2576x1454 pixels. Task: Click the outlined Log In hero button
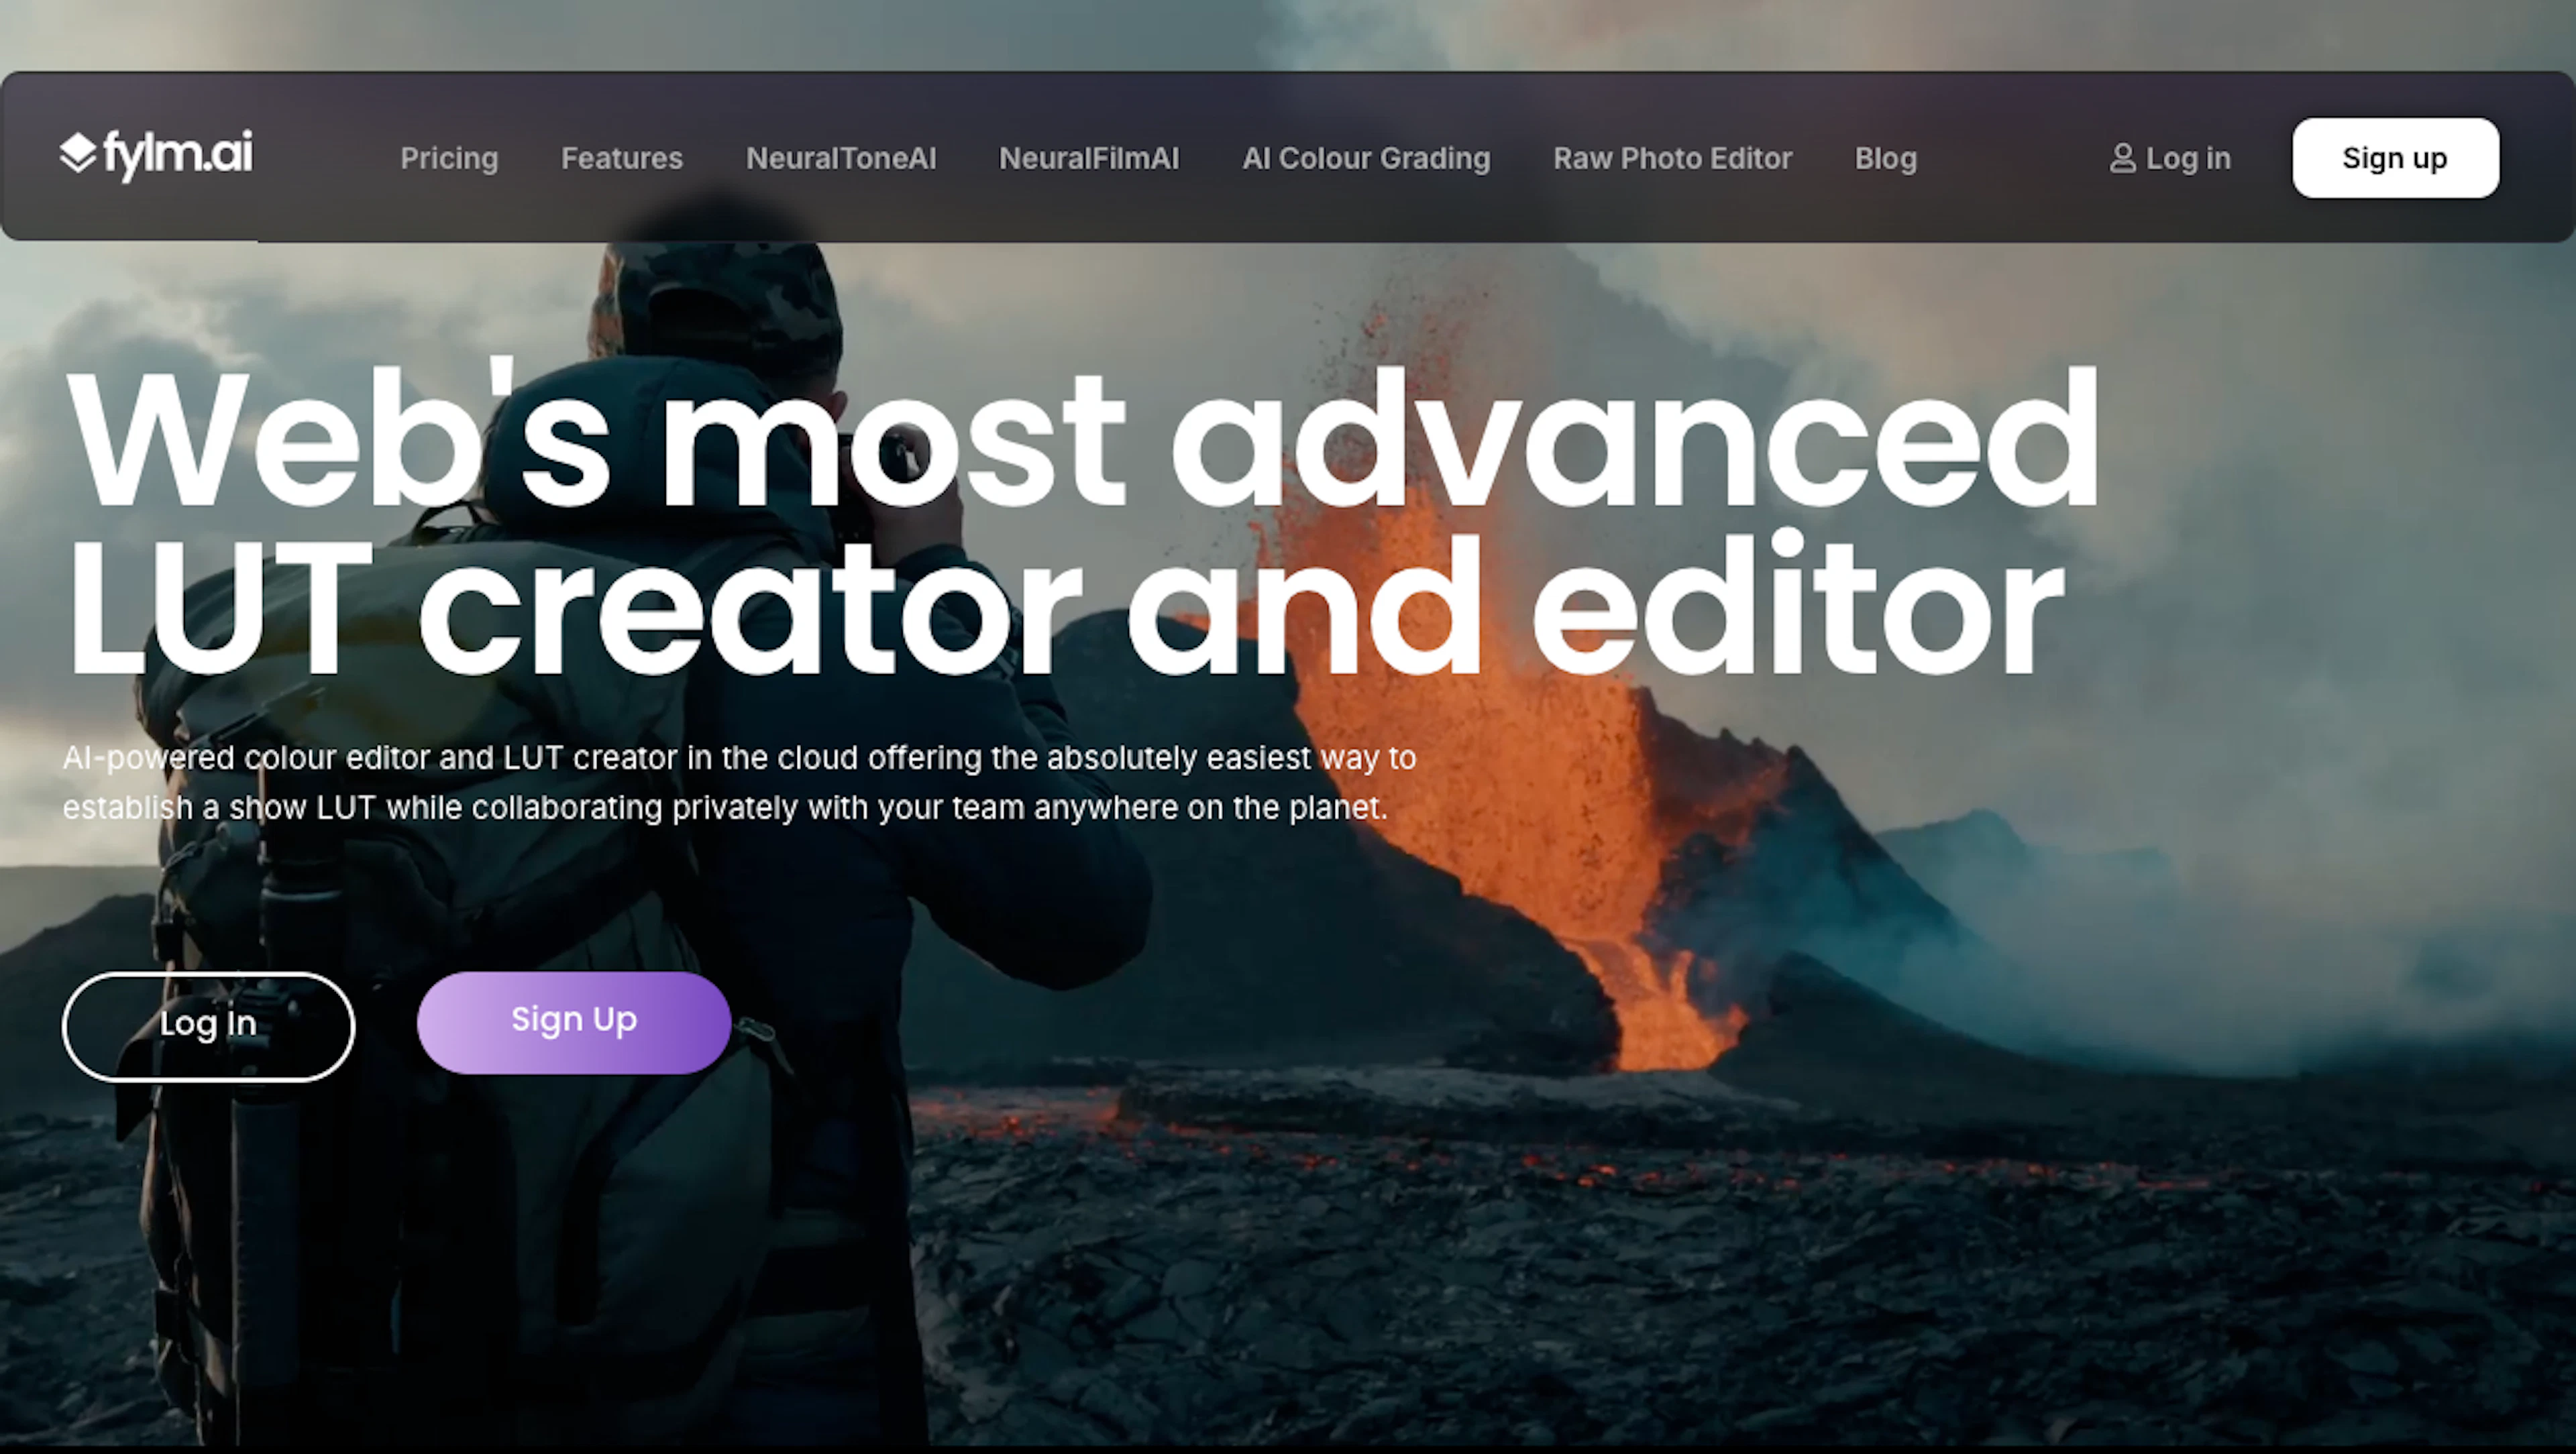[x=208, y=1026]
